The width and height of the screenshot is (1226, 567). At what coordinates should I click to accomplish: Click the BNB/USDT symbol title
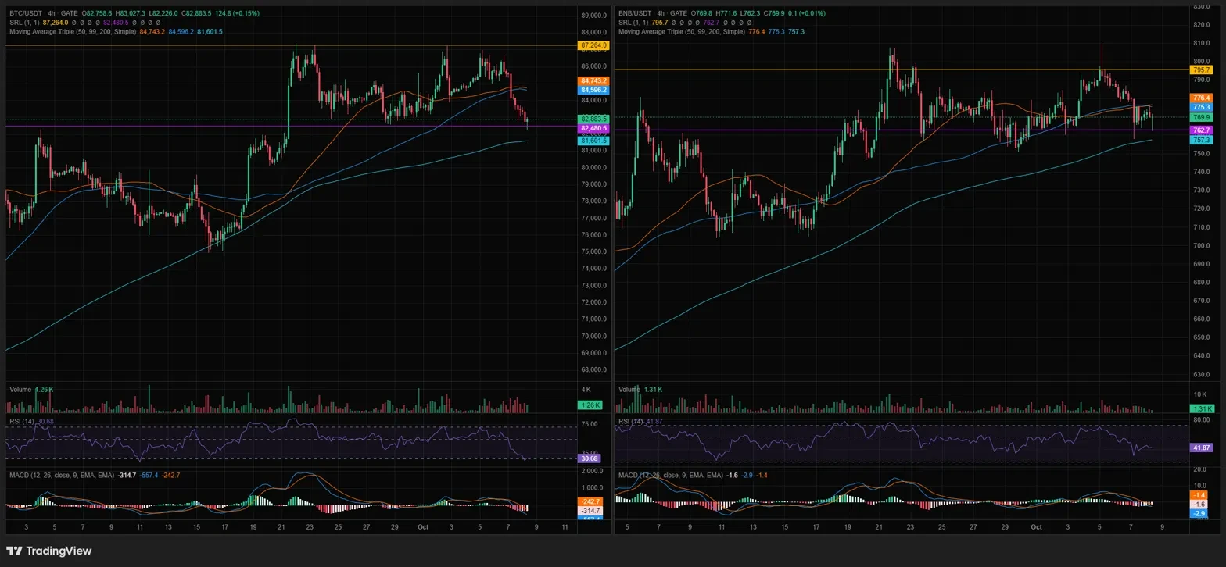(x=635, y=13)
